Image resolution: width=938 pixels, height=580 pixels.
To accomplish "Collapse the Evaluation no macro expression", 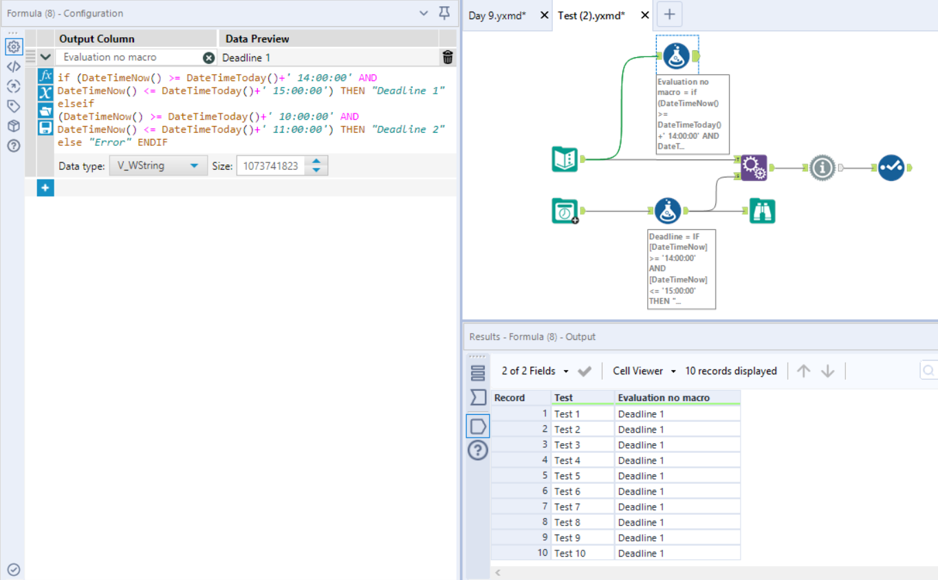I will pos(45,57).
